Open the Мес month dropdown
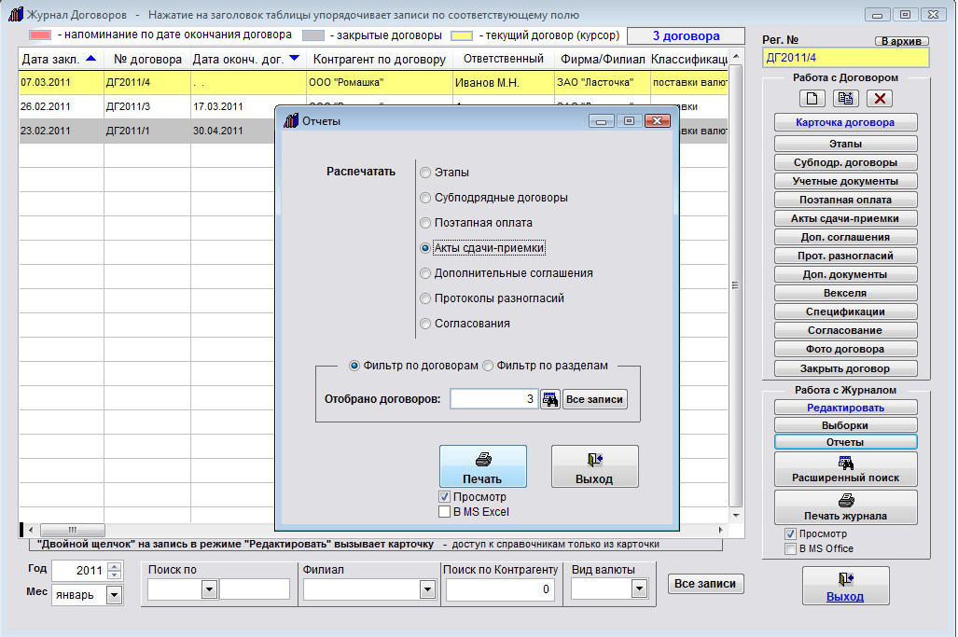Viewport: 958px width, 637px height. 114,595
